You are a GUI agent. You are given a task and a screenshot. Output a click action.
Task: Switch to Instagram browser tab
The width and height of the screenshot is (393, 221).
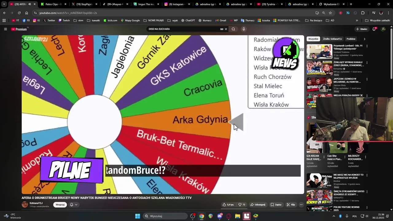[177, 4]
